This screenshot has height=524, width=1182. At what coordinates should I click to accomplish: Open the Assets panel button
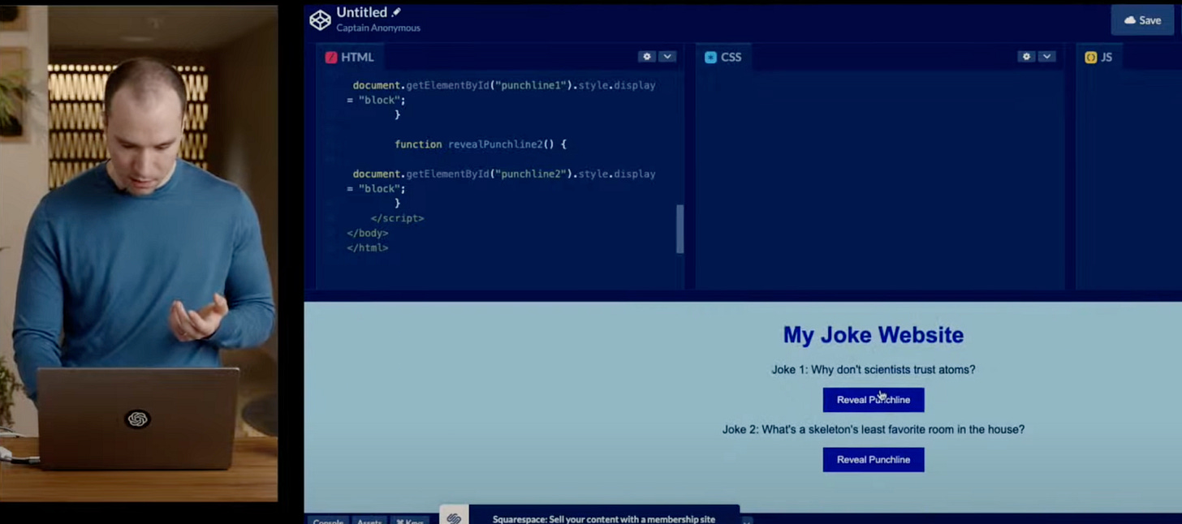tap(369, 520)
